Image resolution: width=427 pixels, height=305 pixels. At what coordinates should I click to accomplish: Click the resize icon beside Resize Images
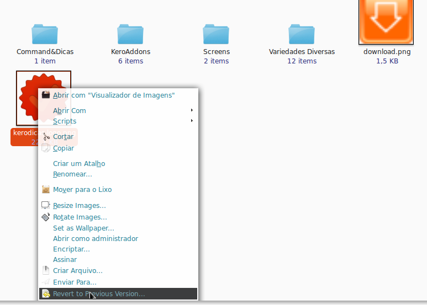pyautogui.click(x=46, y=205)
